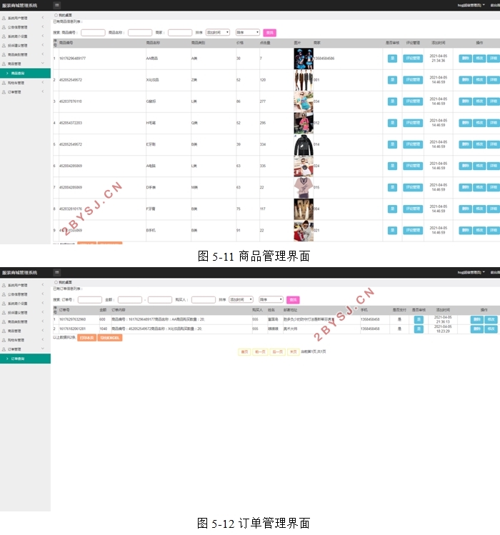Focus the 商品名称 search input field
Image resolution: width=500 pixels, height=535 pixels.
coord(140,33)
